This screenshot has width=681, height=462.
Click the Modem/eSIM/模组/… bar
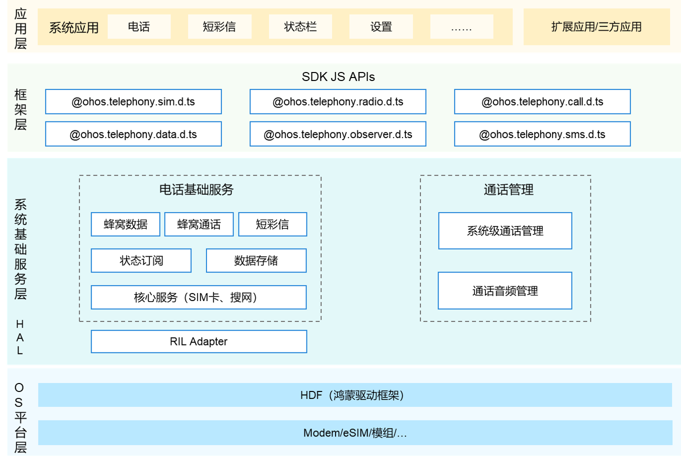[x=355, y=432]
